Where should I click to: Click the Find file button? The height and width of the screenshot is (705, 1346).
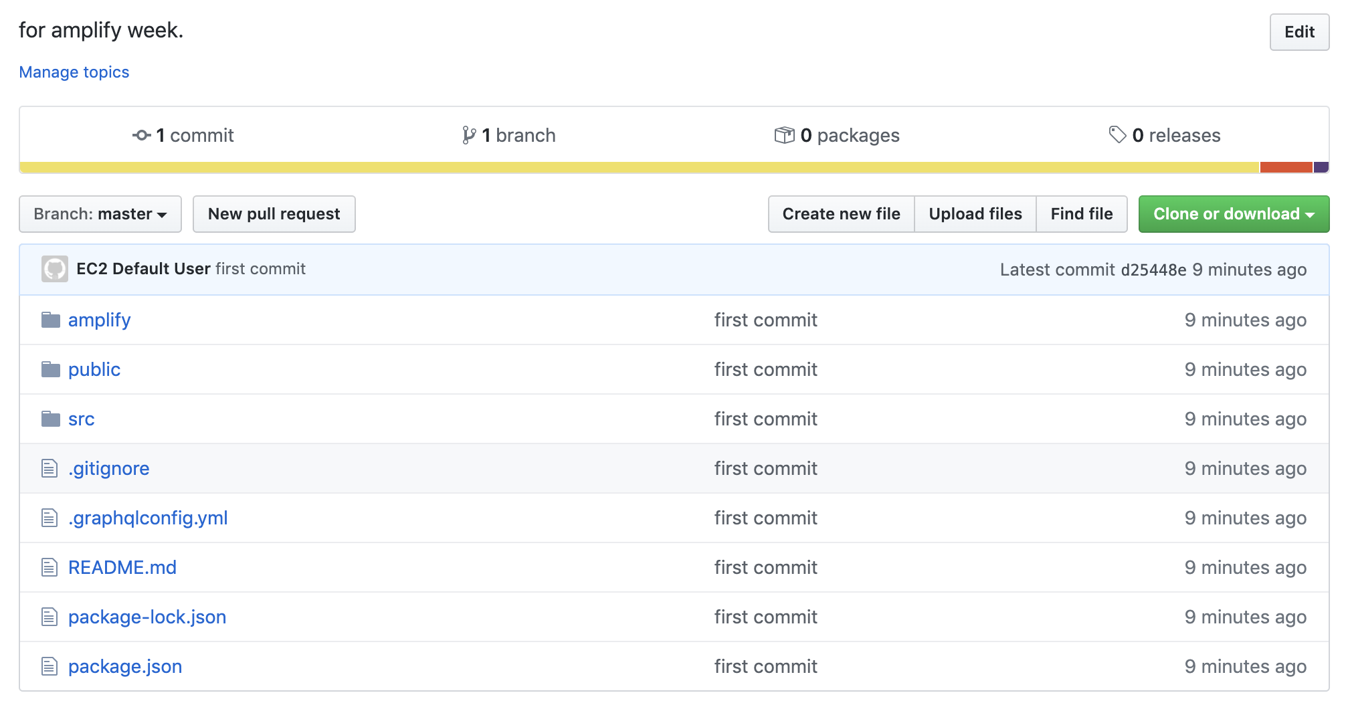1082,214
